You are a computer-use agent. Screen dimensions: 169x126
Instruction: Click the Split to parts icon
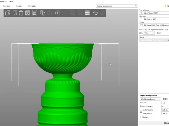(x=79, y=13)
